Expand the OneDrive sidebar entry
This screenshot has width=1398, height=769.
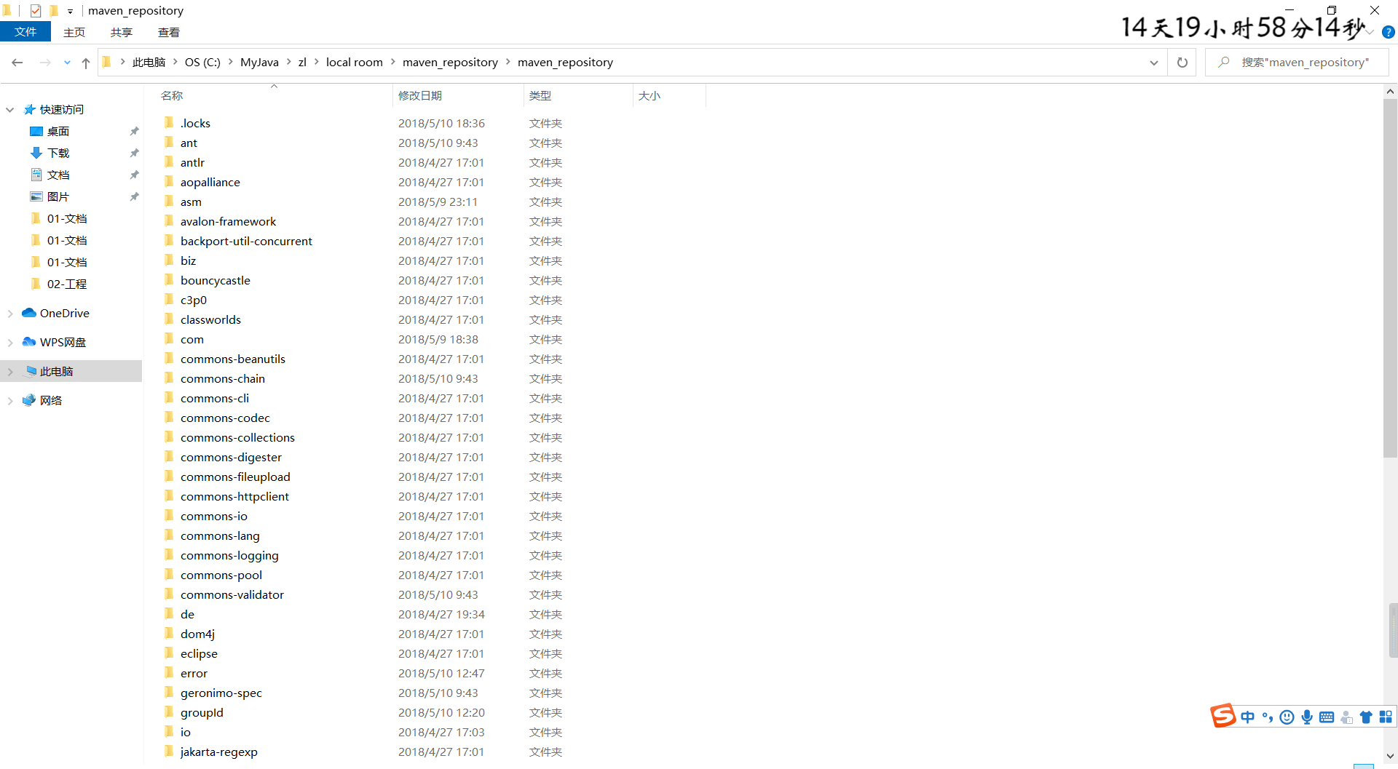tap(9, 313)
